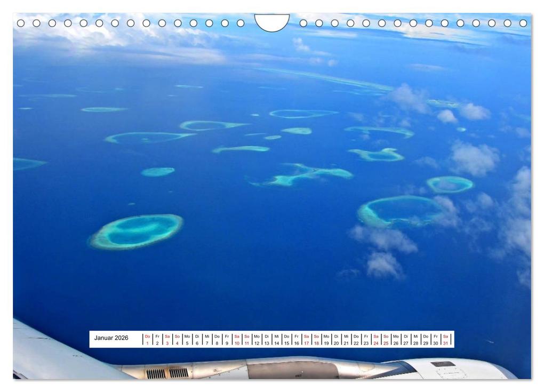Pick Friday 9 in the date row

[227, 340]
